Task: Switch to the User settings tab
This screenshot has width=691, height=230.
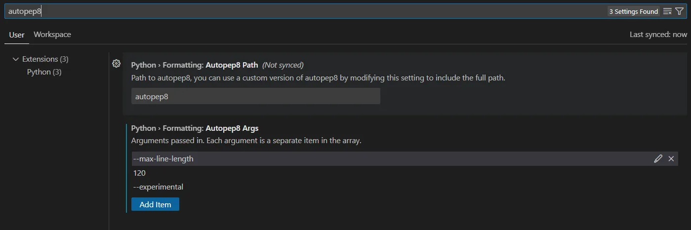Action: (17, 35)
